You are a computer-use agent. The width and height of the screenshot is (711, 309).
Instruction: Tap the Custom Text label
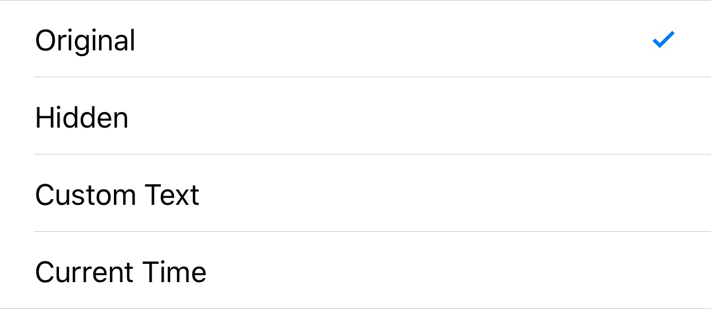(117, 195)
